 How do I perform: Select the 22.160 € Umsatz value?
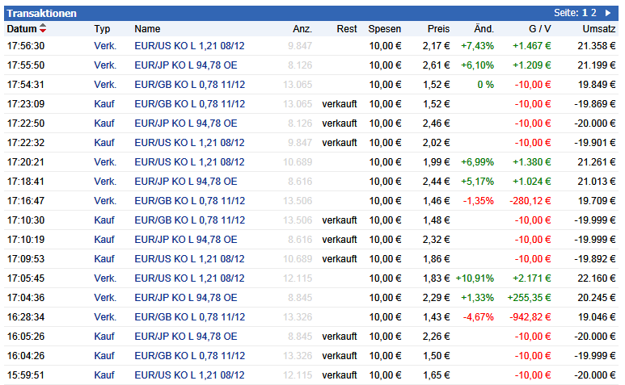pyautogui.click(x=597, y=278)
